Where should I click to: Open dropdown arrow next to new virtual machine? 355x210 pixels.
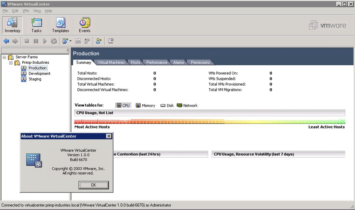pos(70,41)
